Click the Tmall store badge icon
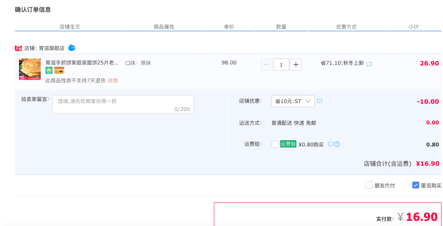 pyautogui.click(x=18, y=48)
